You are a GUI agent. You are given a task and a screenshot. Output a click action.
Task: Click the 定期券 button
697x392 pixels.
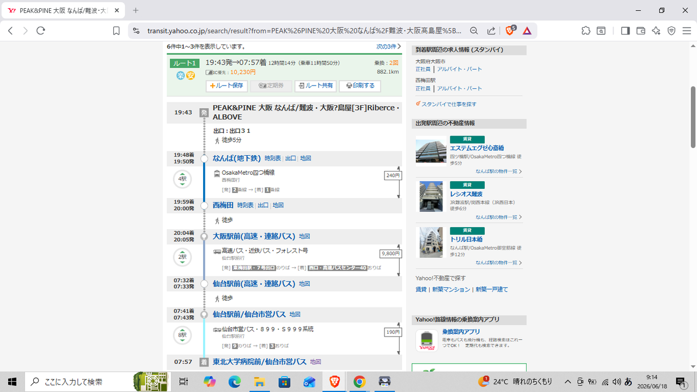(271, 86)
